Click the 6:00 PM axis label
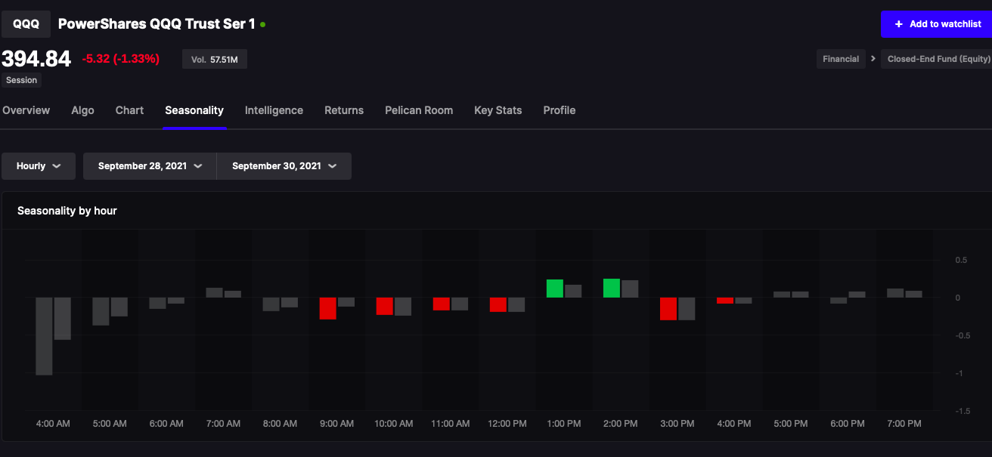Screen dimensions: 992x457 (x=848, y=424)
